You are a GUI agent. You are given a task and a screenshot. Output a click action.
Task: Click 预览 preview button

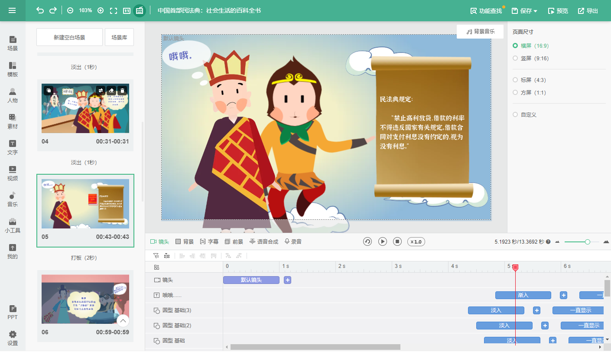(x=558, y=11)
